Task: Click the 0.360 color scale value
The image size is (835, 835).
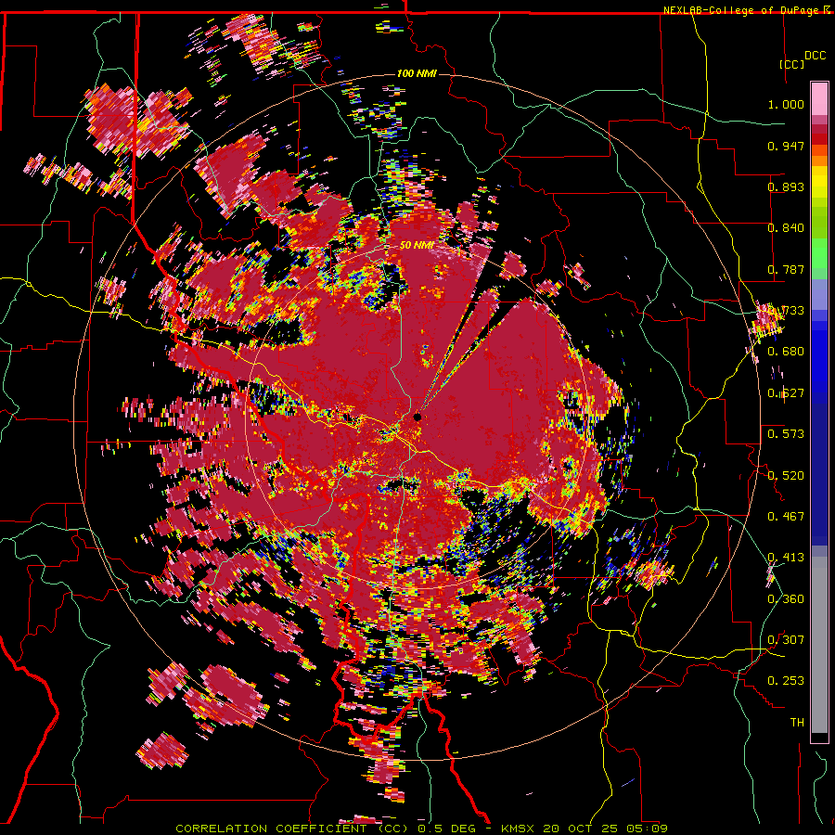Action: coord(786,599)
